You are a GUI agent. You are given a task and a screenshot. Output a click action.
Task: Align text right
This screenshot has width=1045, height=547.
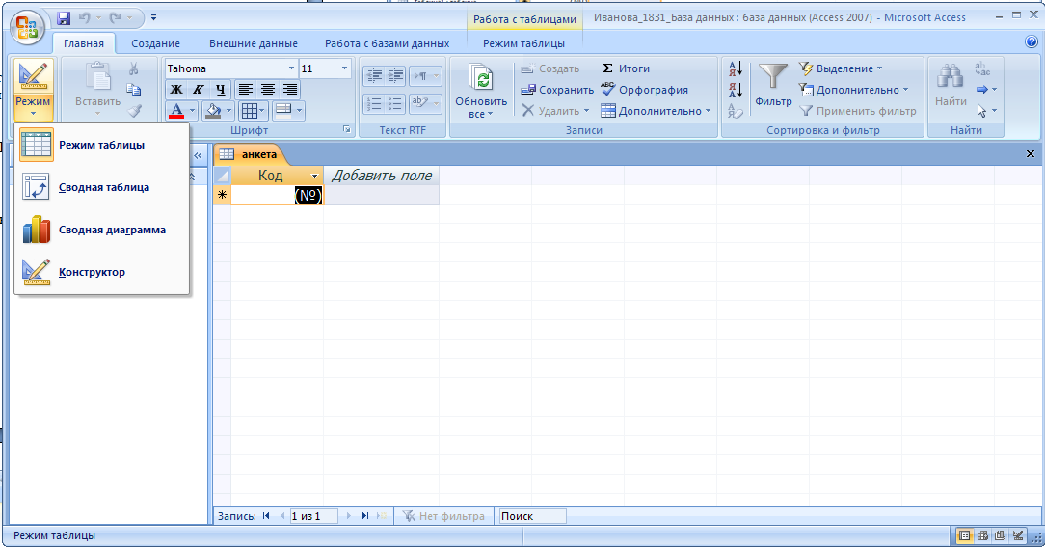click(x=290, y=90)
